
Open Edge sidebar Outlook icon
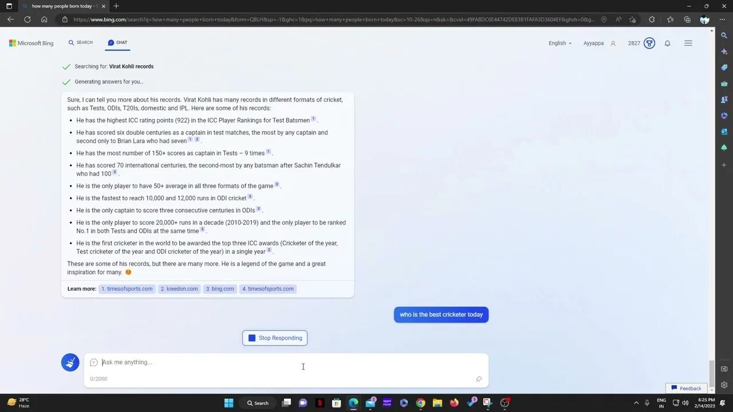click(x=724, y=132)
